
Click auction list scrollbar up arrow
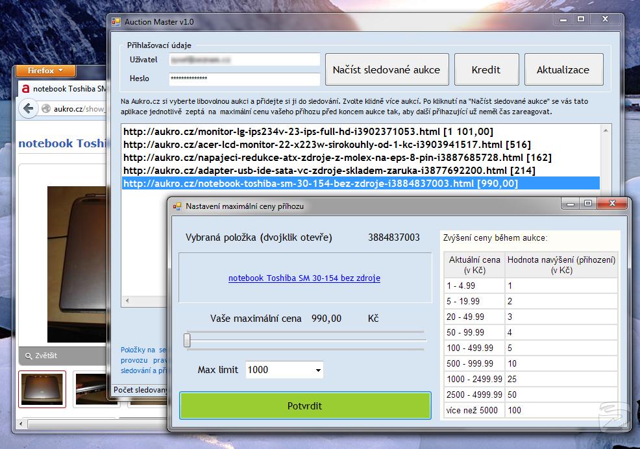point(606,130)
